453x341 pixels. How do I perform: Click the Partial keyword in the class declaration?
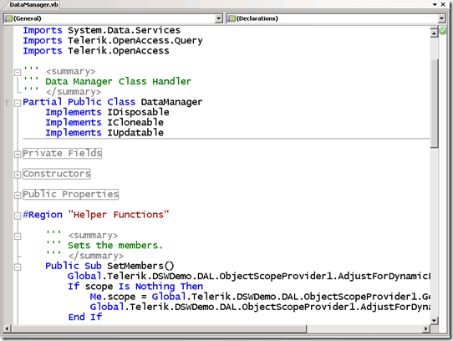click(x=42, y=102)
